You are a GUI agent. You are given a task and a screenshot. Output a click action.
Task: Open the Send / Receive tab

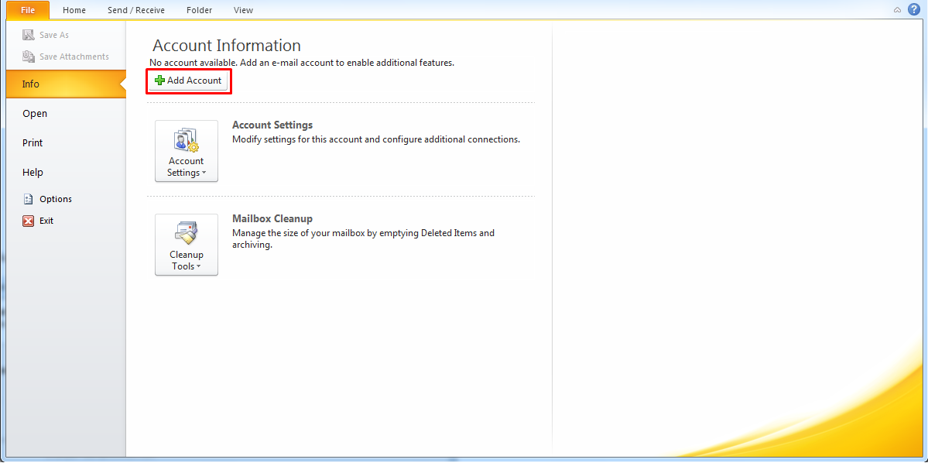point(136,10)
